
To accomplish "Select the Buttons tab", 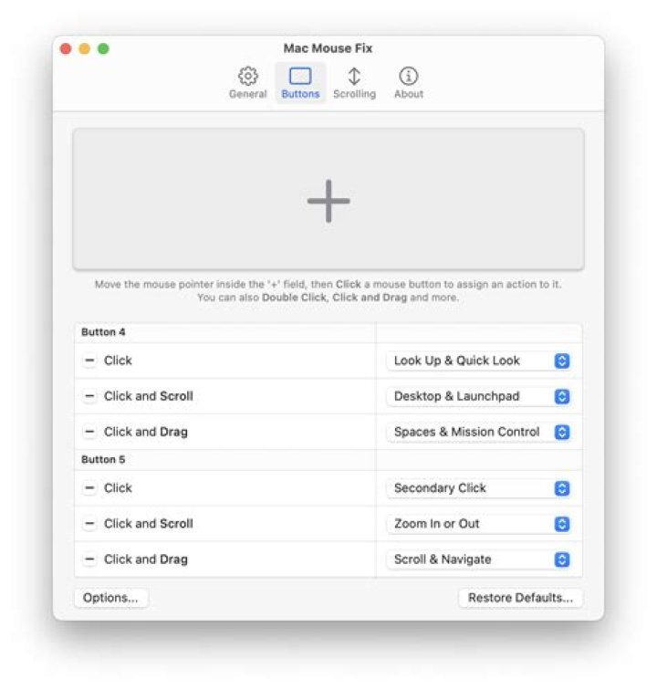I will pos(300,83).
